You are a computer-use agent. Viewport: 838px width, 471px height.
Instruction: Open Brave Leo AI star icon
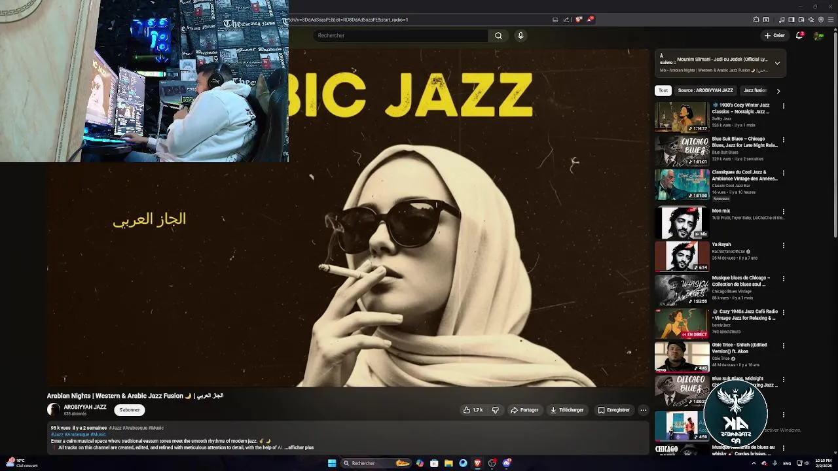(x=811, y=20)
